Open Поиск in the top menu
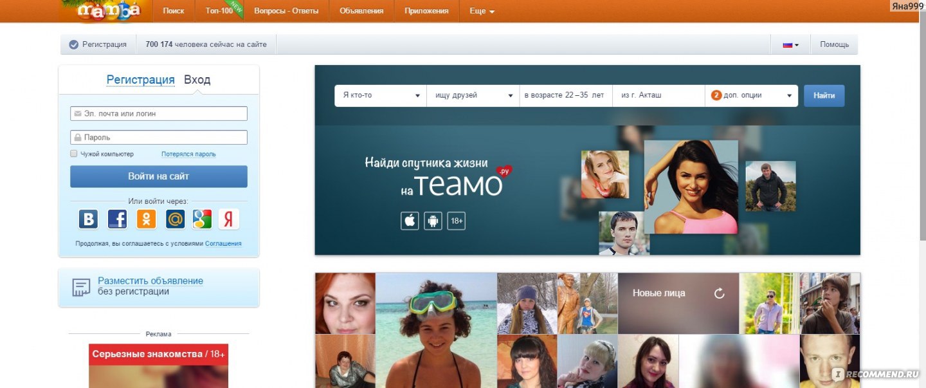This screenshot has height=388, width=926. click(x=174, y=11)
